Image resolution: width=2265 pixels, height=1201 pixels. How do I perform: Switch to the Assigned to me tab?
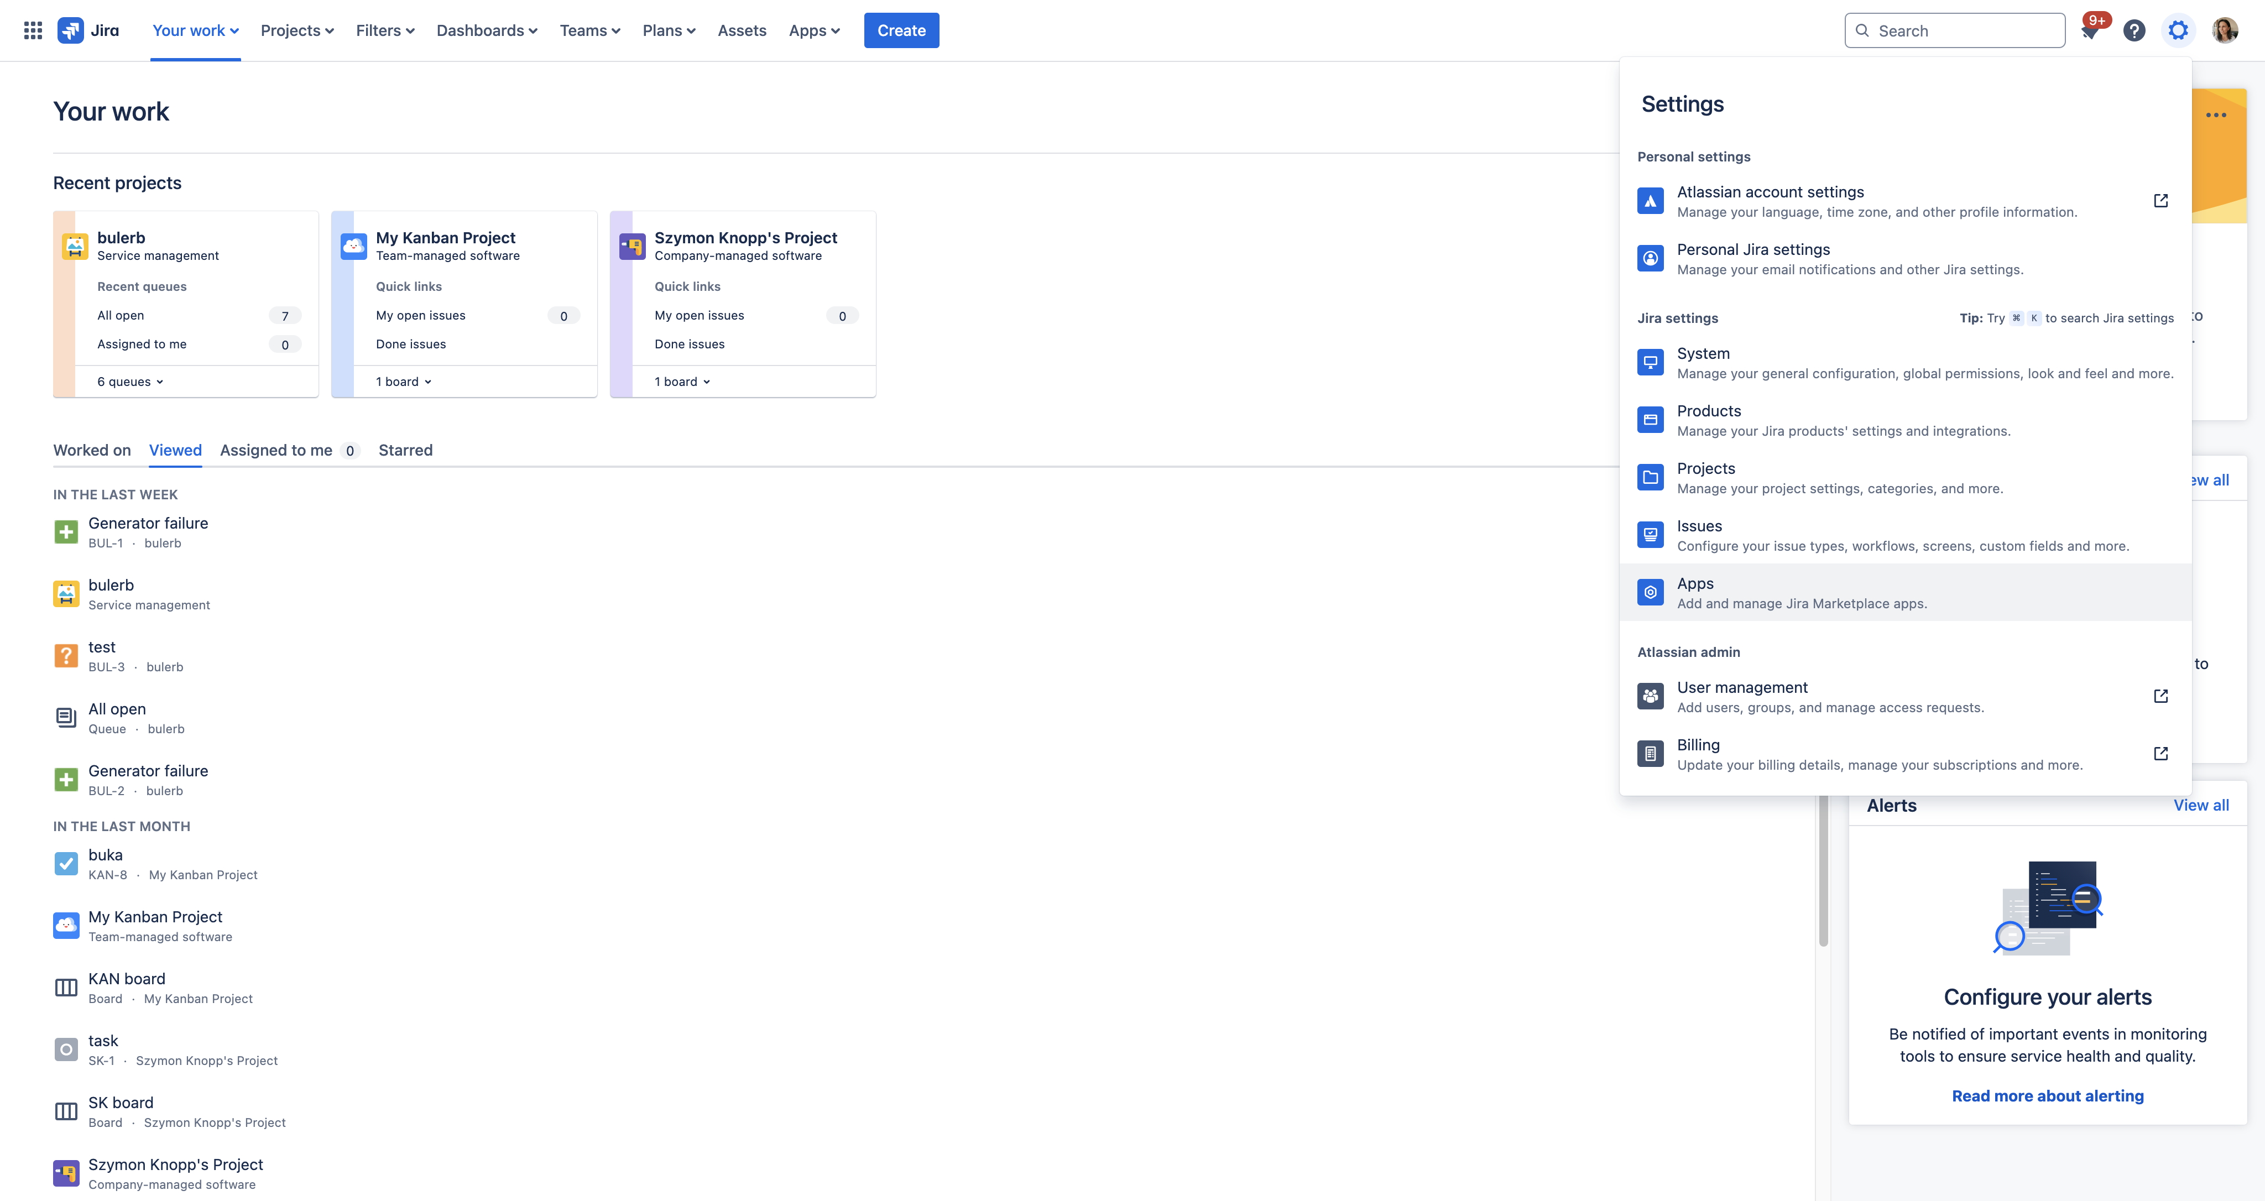(289, 450)
